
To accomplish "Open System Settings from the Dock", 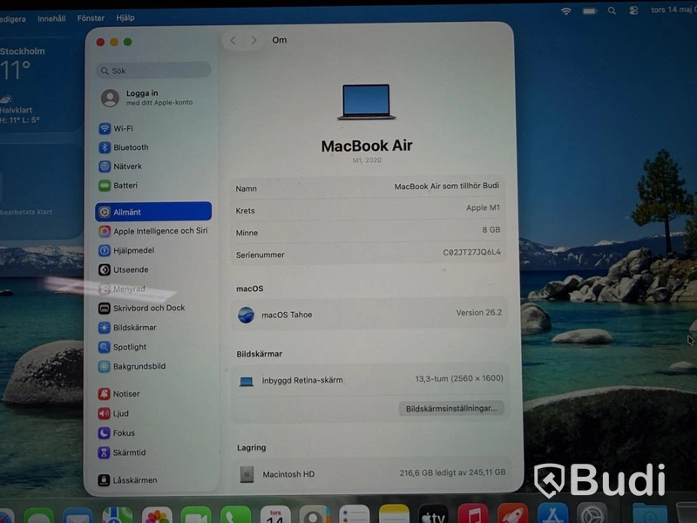I will click(592, 513).
